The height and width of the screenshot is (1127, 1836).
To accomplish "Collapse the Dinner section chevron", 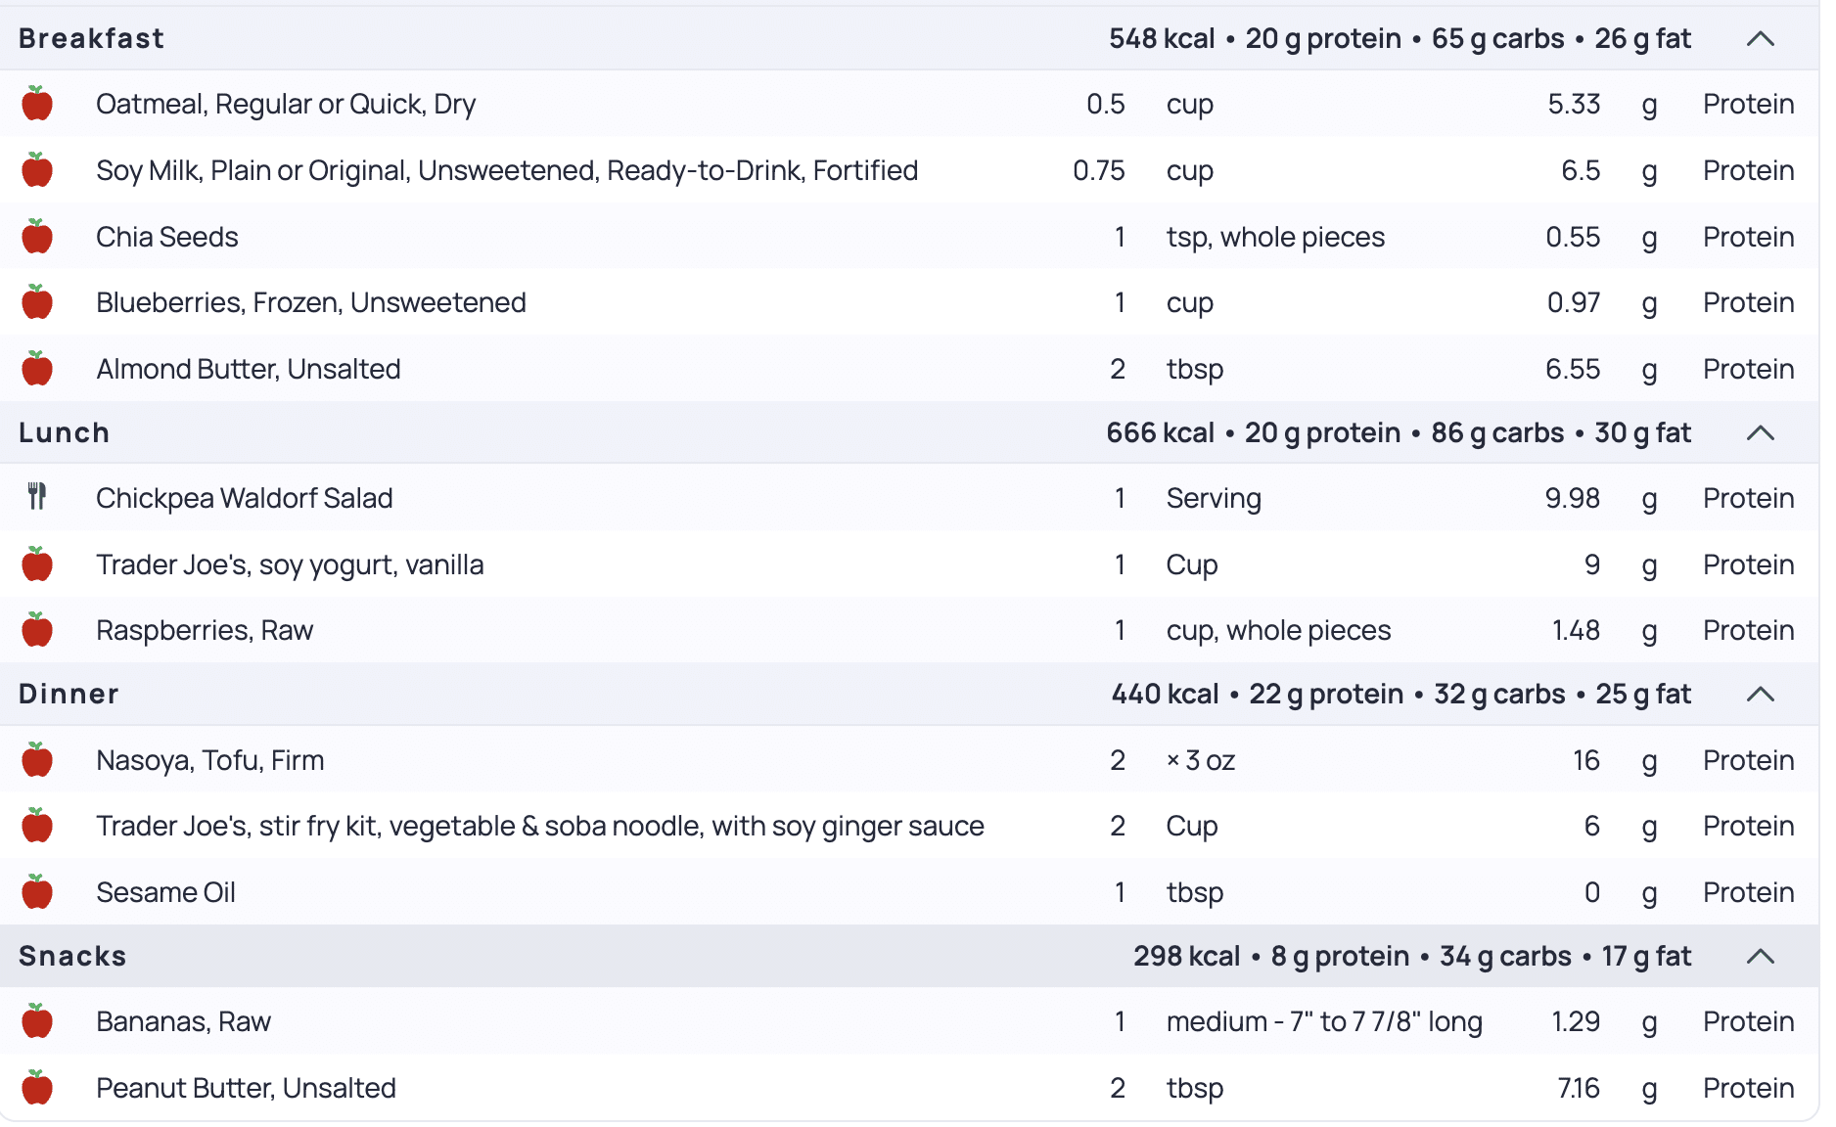I will coord(1760,695).
